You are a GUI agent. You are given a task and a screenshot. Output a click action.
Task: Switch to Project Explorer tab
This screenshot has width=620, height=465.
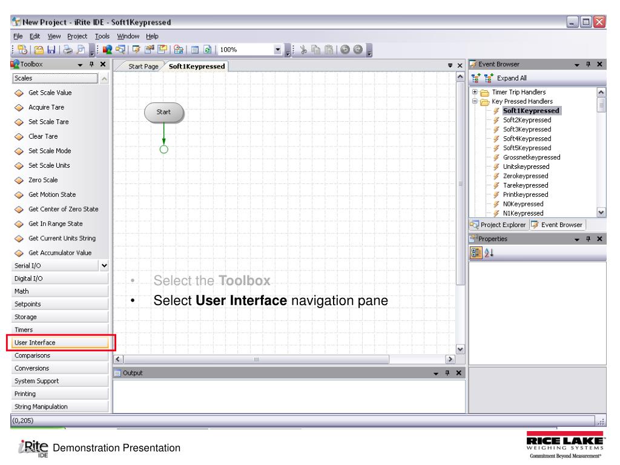click(499, 225)
